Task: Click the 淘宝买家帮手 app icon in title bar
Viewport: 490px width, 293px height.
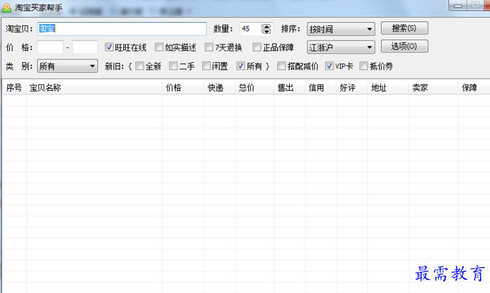Action: (x=7, y=7)
